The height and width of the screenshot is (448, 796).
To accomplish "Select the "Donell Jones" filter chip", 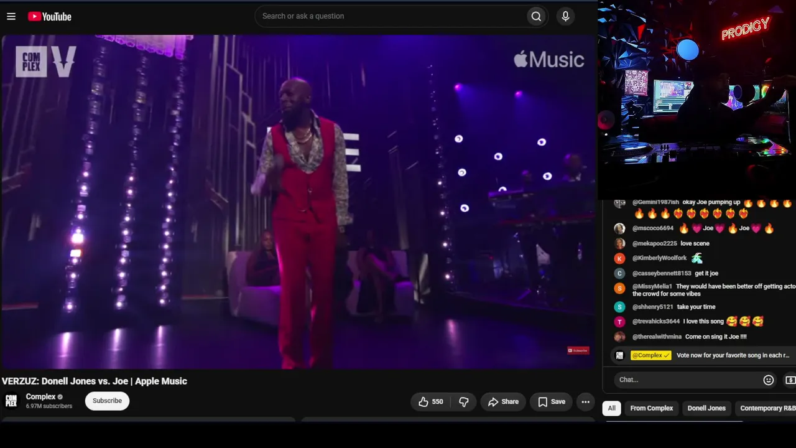I will click(x=706, y=408).
